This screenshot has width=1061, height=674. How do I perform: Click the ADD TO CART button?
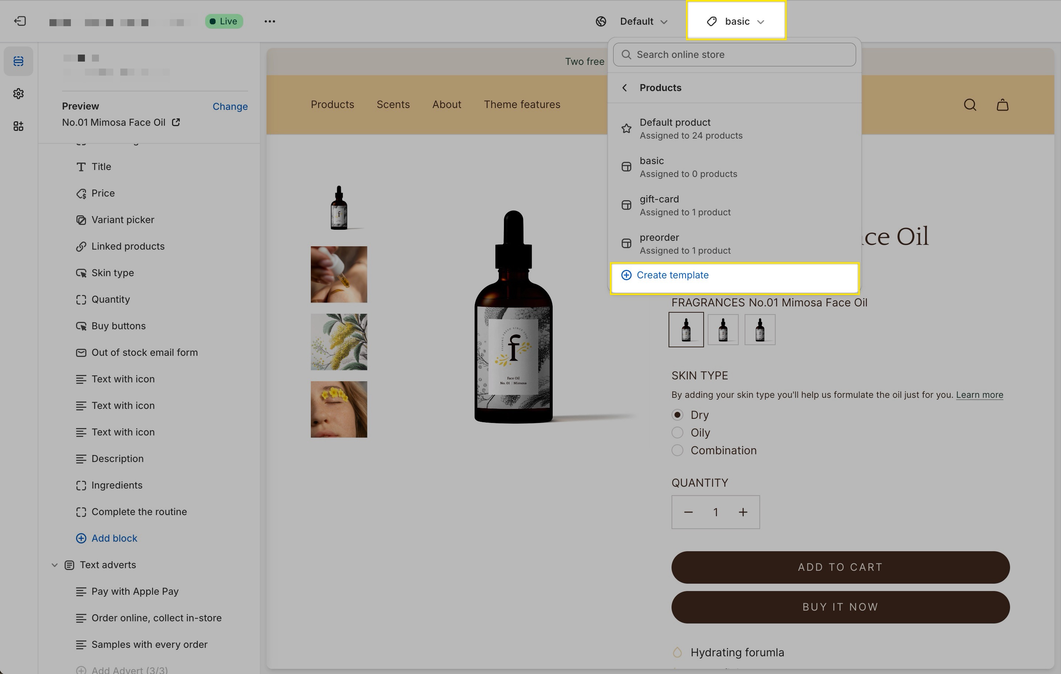tap(840, 567)
